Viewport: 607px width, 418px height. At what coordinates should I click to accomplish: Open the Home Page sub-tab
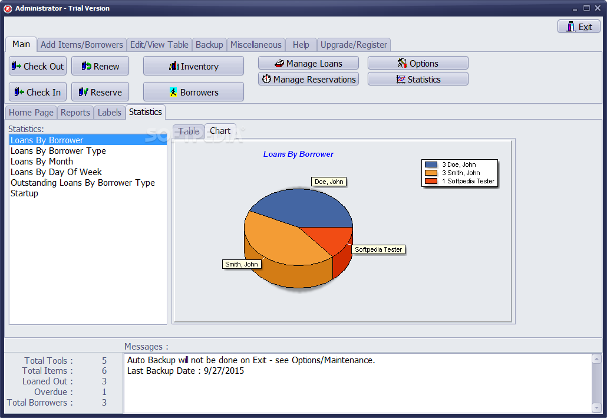click(x=31, y=113)
